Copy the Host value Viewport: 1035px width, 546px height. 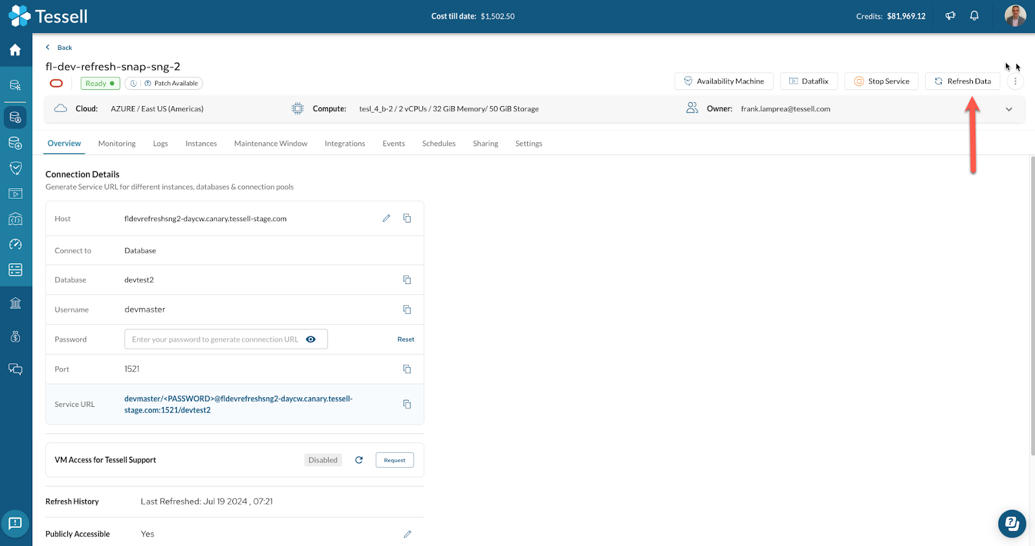[407, 218]
